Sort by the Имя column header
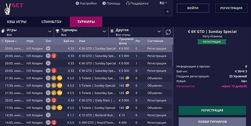This screenshot has width=251, height=126. [x=82, y=41]
